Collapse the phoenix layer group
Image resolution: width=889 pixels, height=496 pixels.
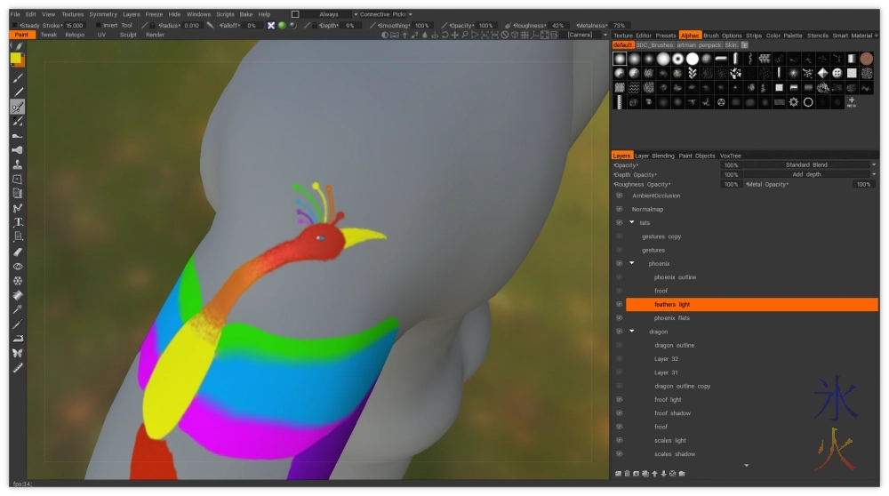pos(632,264)
